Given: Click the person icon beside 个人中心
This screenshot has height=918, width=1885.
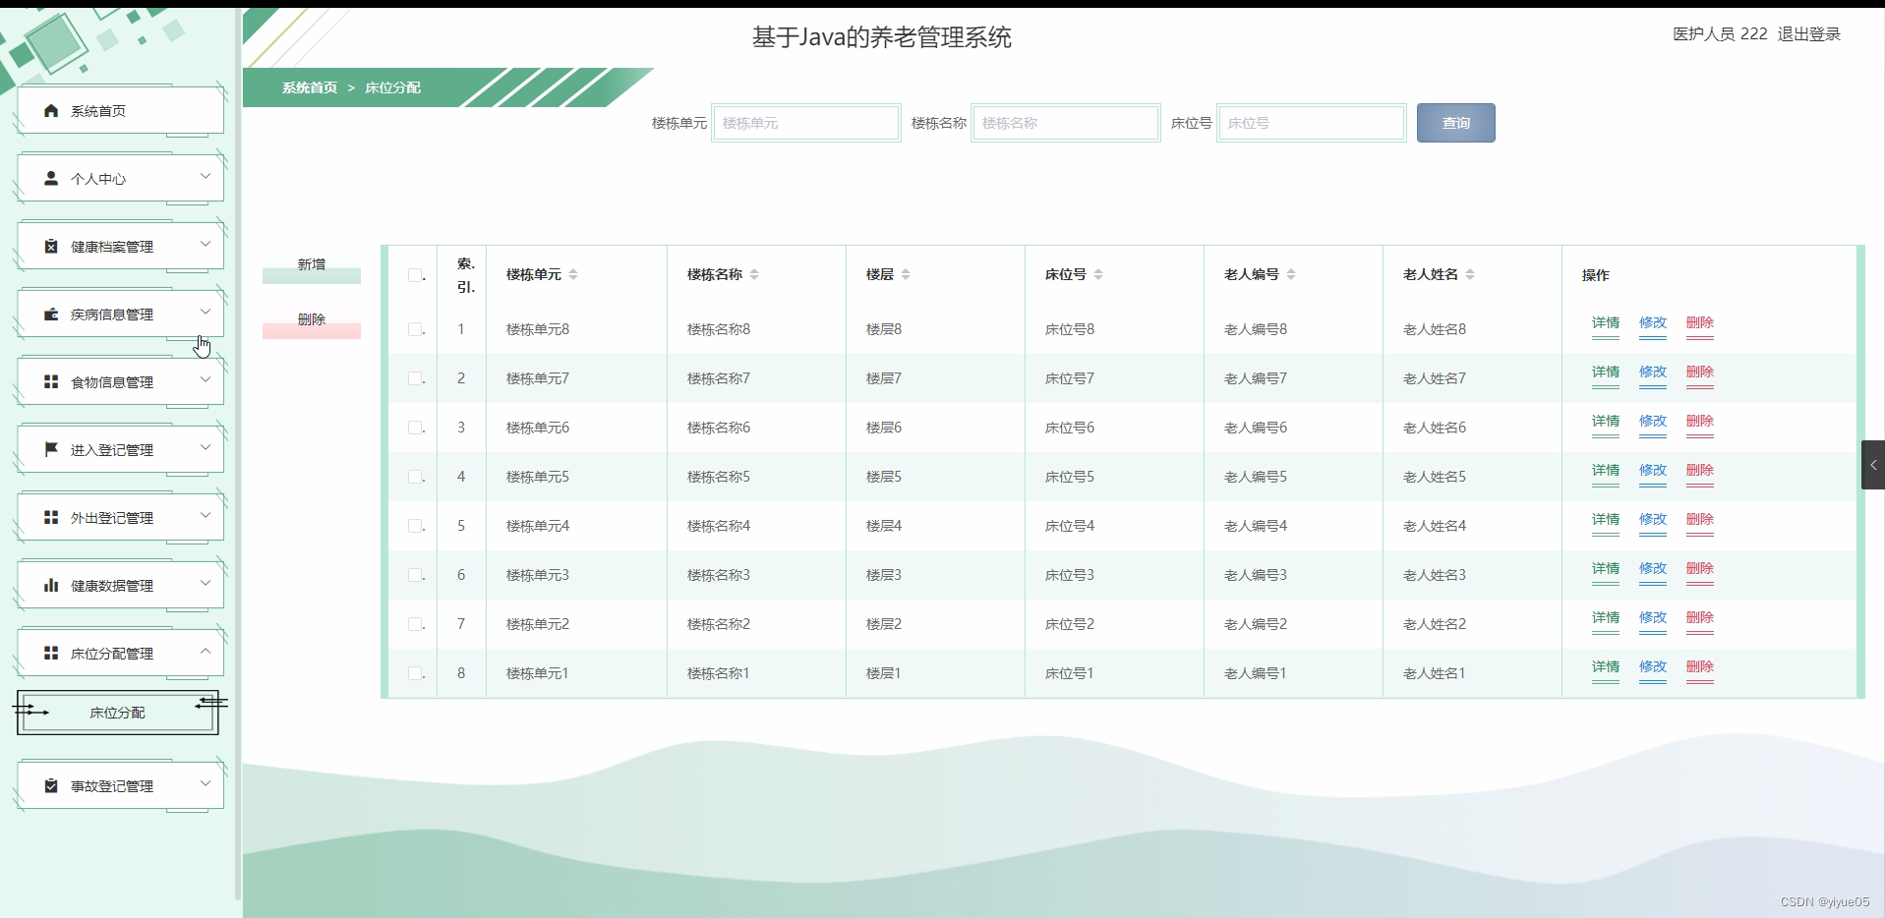Looking at the screenshot, I should coord(51,179).
